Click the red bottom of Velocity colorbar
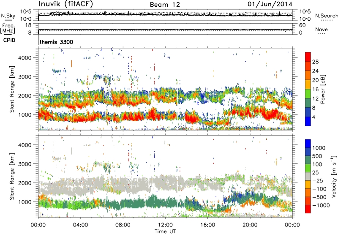Screen dimensions: 338x234 [x=308, y=209]
